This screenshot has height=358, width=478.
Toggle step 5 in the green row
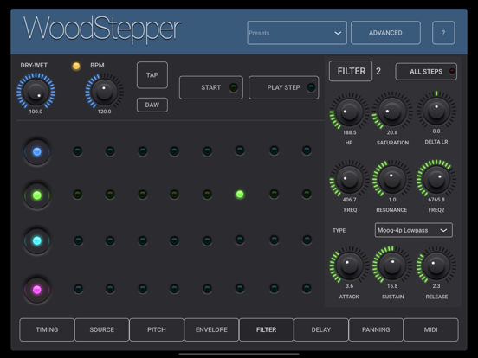[x=207, y=195]
